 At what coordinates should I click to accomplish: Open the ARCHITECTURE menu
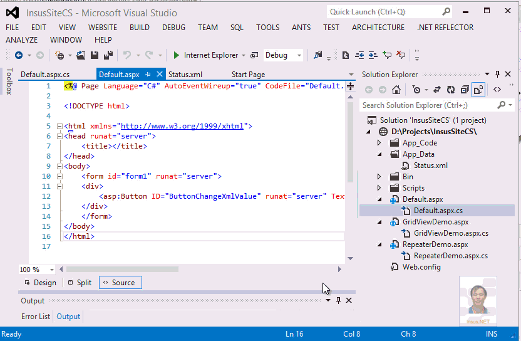(378, 28)
